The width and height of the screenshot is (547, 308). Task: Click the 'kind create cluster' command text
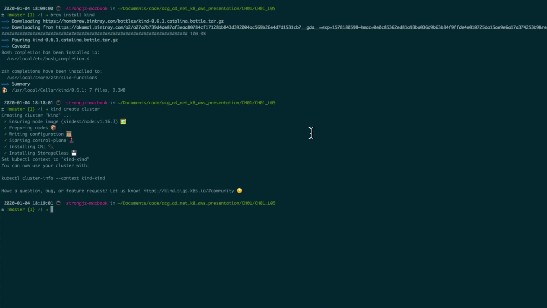click(x=75, y=109)
